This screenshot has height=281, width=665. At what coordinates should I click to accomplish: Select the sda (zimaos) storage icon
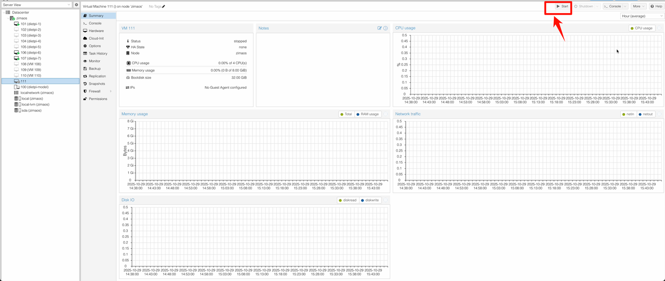pyautogui.click(x=17, y=110)
